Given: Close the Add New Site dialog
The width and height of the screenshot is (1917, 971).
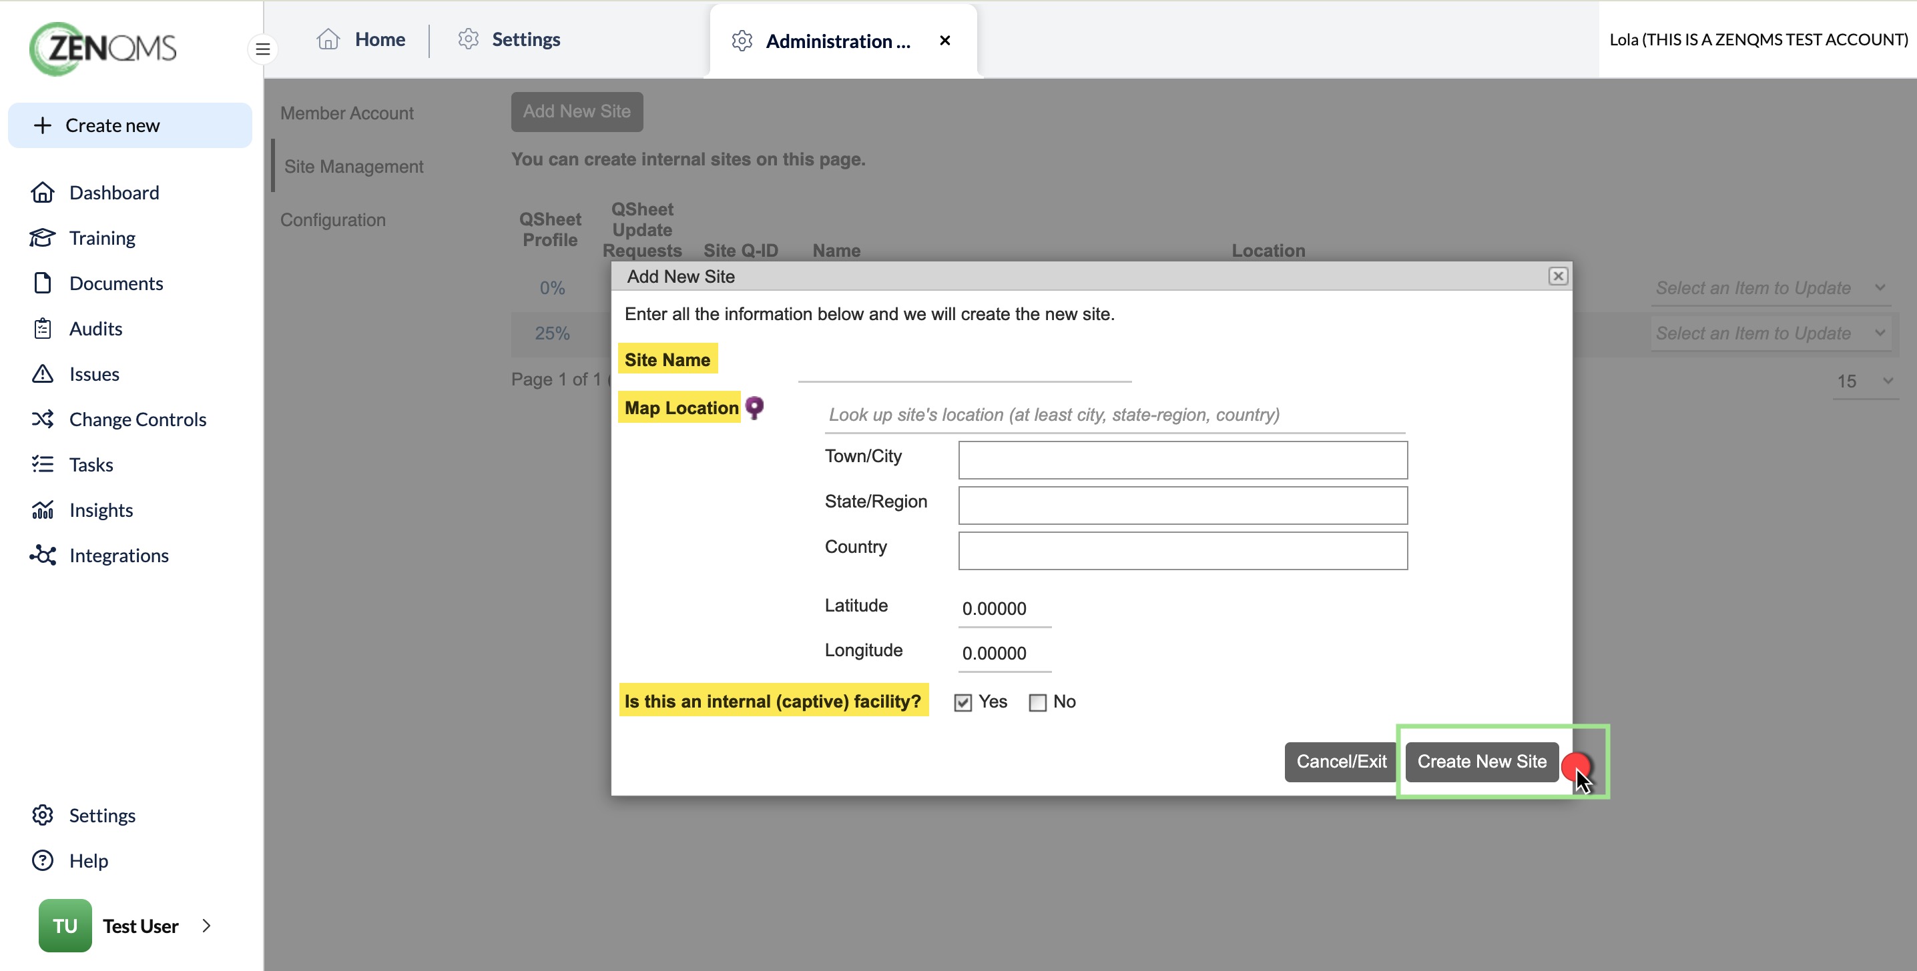Looking at the screenshot, I should 1559,277.
